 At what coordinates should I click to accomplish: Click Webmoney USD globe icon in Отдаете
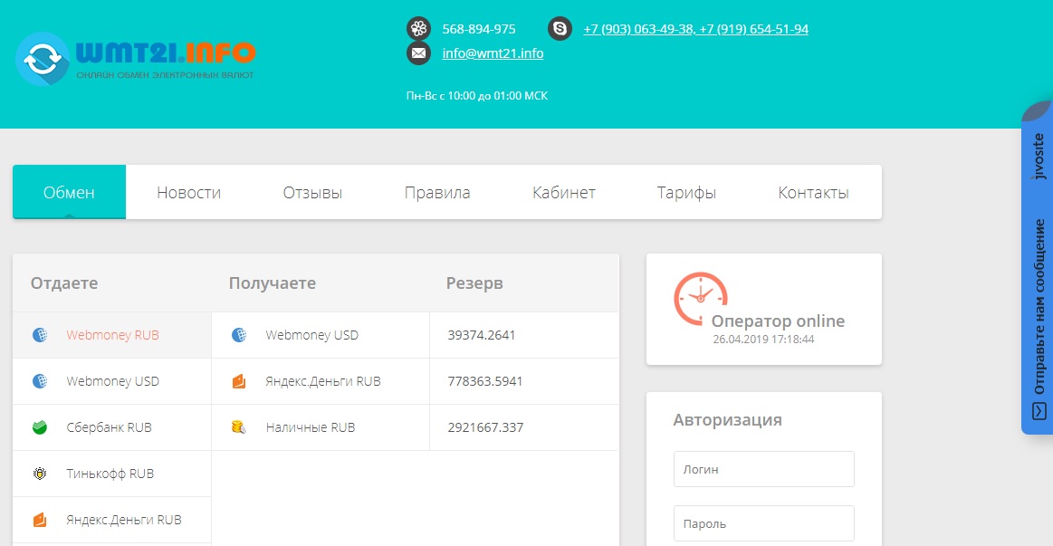(x=40, y=381)
